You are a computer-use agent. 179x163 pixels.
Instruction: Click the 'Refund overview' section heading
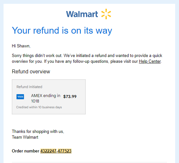31,72
